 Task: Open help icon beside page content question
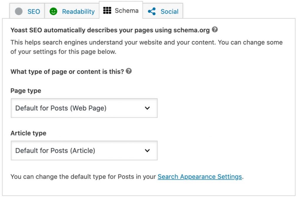point(128,71)
